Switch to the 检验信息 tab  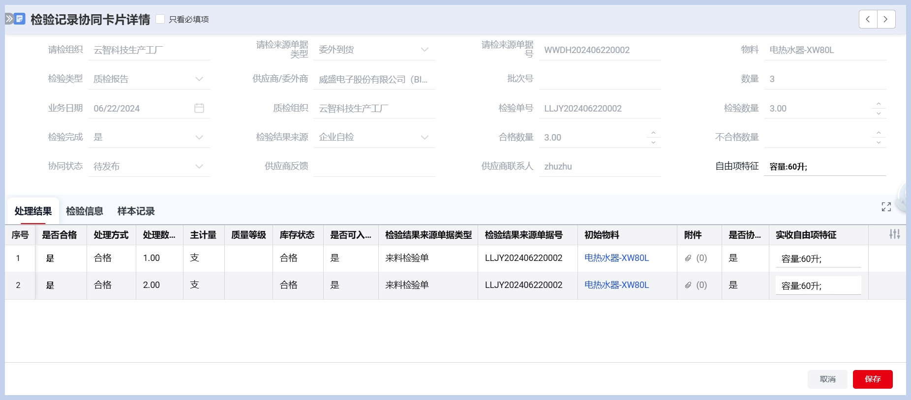point(85,211)
